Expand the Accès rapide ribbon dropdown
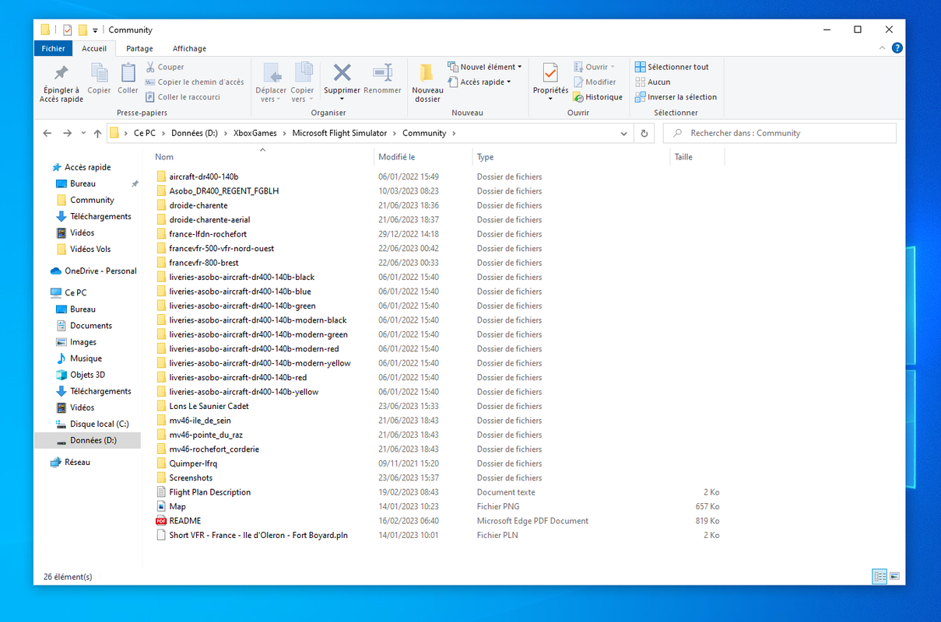941x622 pixels. [x=480, y=82]
